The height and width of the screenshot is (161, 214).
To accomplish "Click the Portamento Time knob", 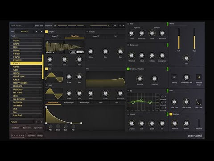I will [186, 77].
